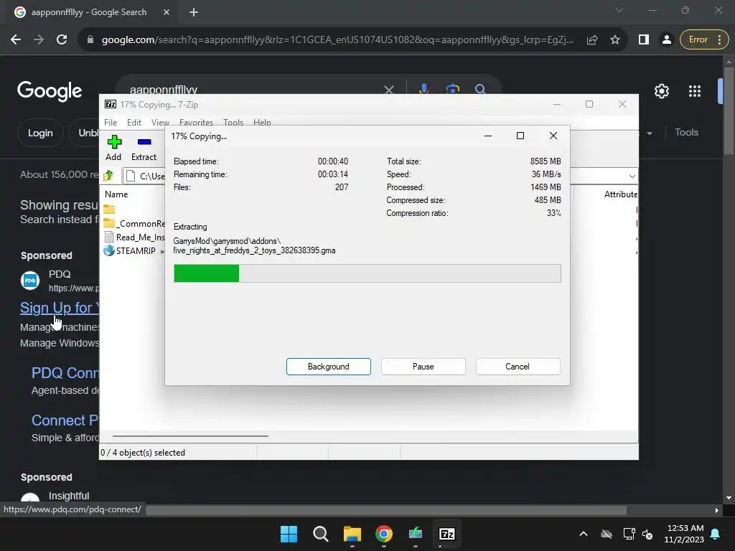Share this page from the address bar
This screenshot has height=551, width=735.
point(592,40)
